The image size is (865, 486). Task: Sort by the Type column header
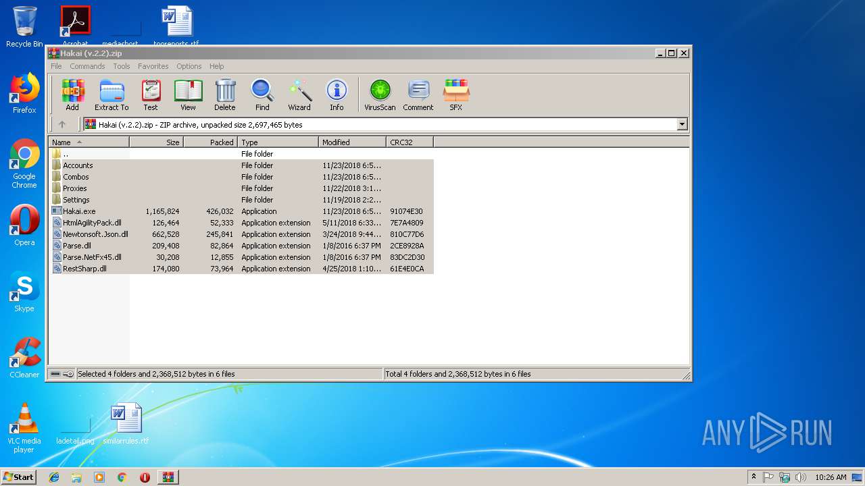pyautogui.click(x=278, y=142)
